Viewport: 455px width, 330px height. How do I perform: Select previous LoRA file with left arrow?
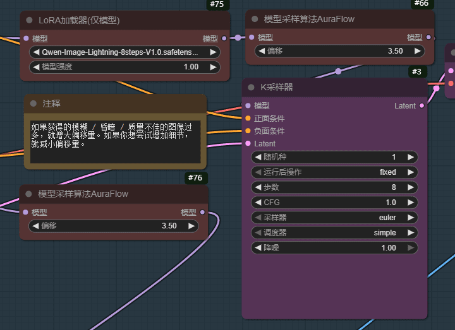click(x=36, y=52)
